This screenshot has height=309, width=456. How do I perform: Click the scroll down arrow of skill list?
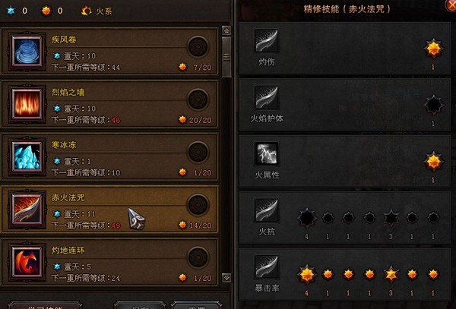click(x=226, y=278)
